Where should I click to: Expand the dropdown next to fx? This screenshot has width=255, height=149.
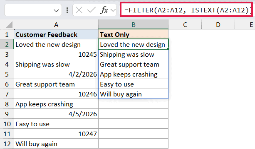(x=113, y=10)
